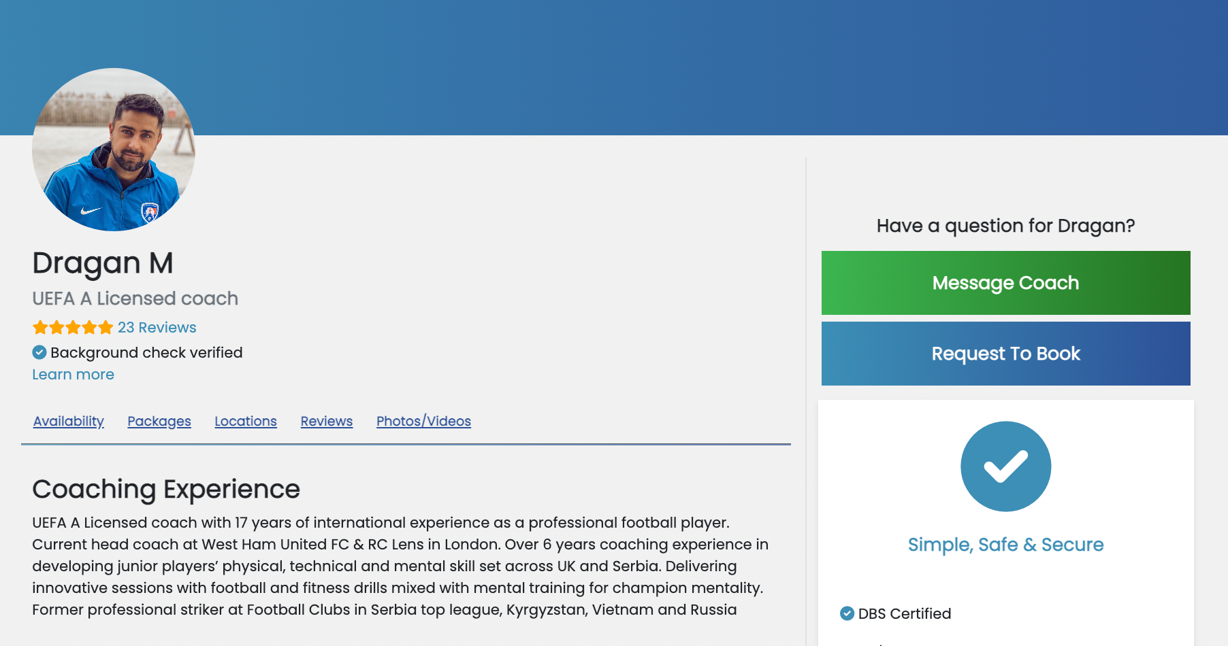This screenshot has height=646, width=1228.
Task: Open the 23 Reviews link
Action: (x=157, y=328)
